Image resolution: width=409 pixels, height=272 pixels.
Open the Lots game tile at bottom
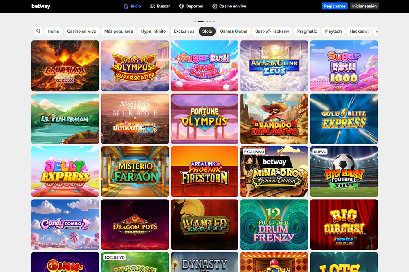coord(344,262)
